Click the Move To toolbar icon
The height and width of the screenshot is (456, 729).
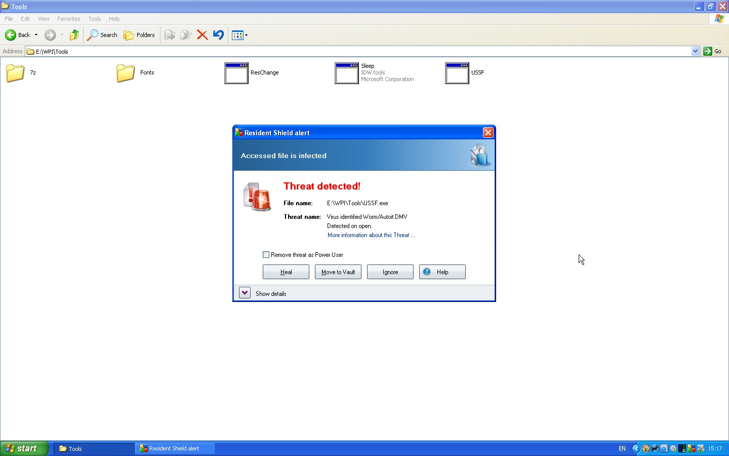[170, 35]
